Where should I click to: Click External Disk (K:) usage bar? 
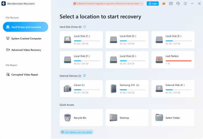[179, 90]
